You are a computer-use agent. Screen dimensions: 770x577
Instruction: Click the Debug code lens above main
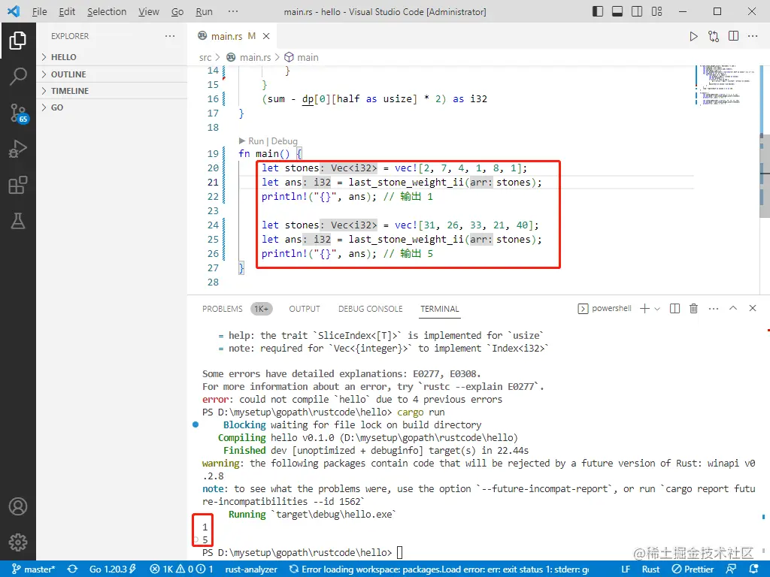tap(283, 141)
